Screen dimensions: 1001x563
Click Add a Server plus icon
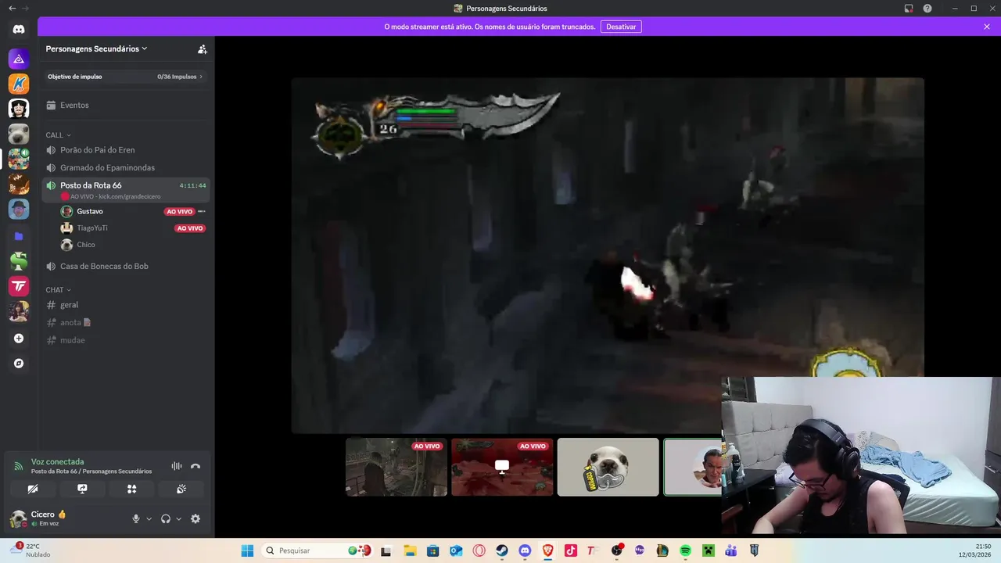click(x=19, y=339)
